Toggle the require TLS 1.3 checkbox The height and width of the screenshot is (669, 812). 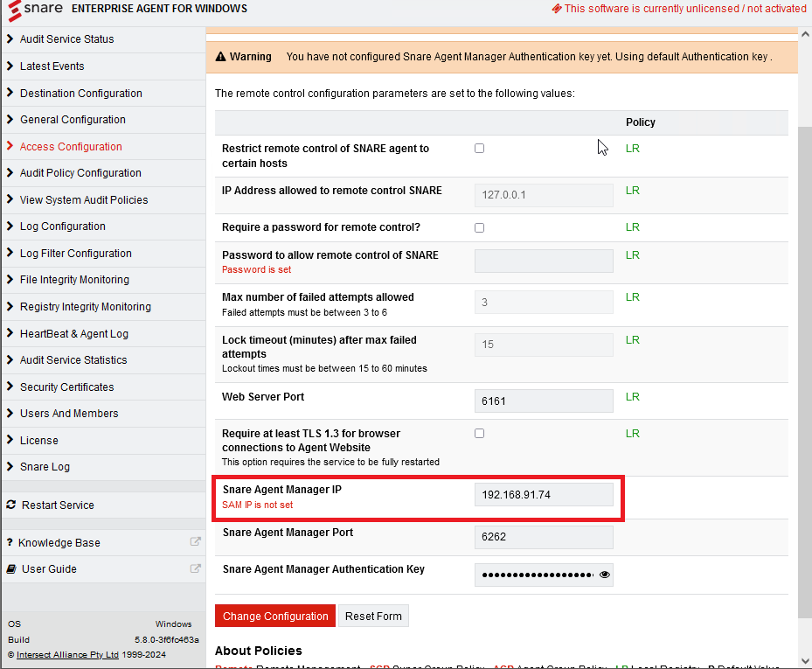coord(480,434)
